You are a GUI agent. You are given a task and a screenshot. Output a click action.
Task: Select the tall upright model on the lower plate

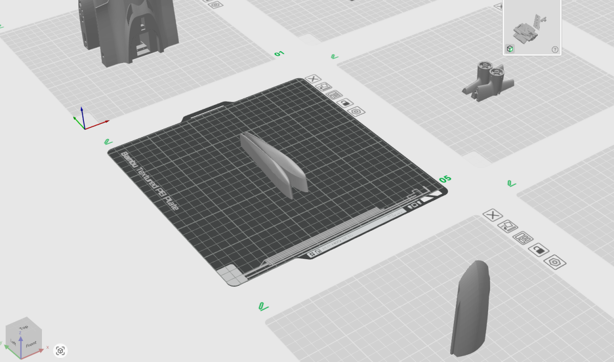click(x=470, y=308)
